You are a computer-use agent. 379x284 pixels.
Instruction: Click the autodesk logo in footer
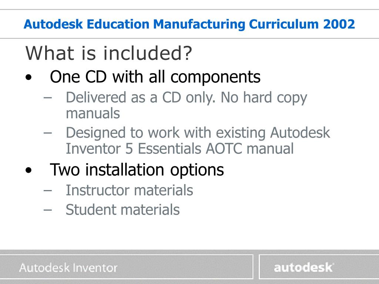pos(304,268)
